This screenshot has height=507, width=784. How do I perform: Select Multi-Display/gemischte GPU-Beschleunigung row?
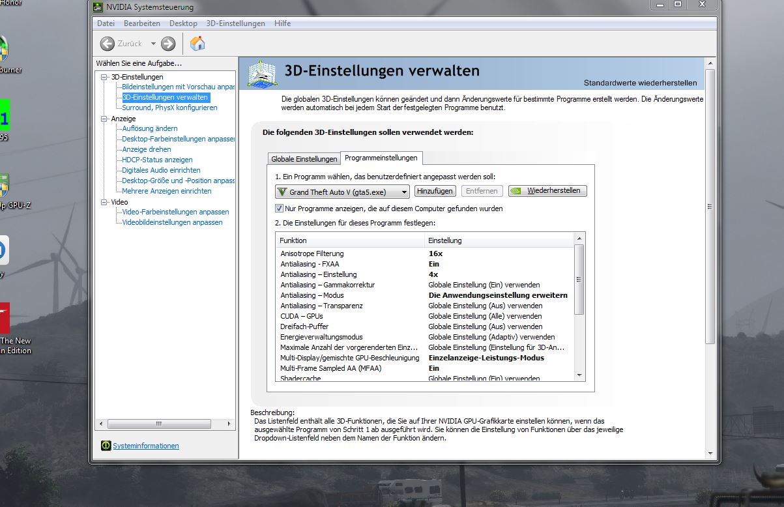click(x=424, y=358)
